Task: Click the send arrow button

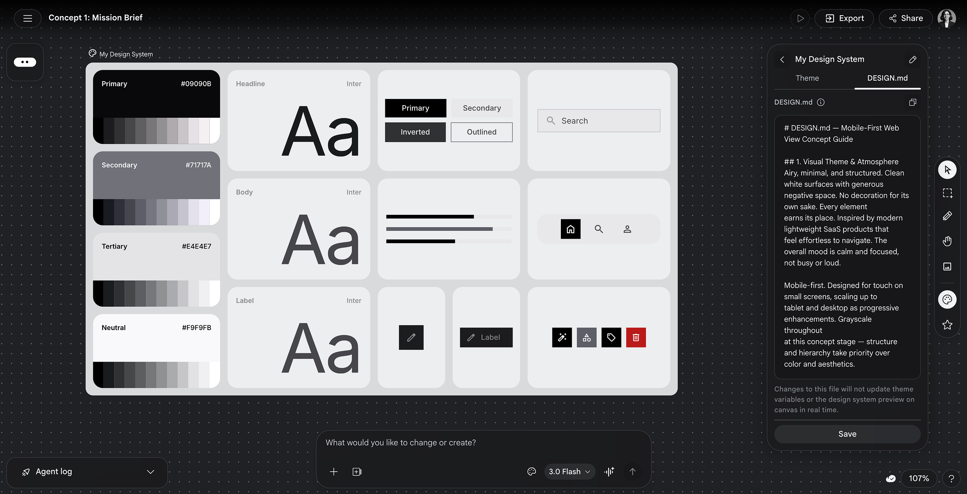Action: point(633,472)
